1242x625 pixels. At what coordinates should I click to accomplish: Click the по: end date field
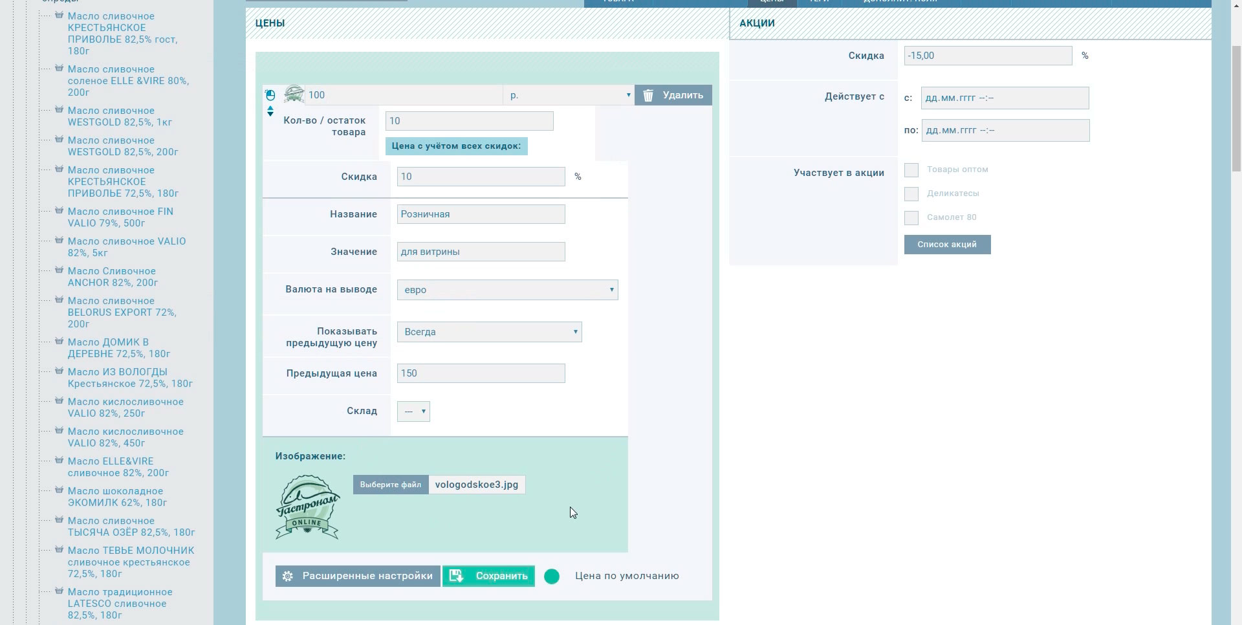1006,130
